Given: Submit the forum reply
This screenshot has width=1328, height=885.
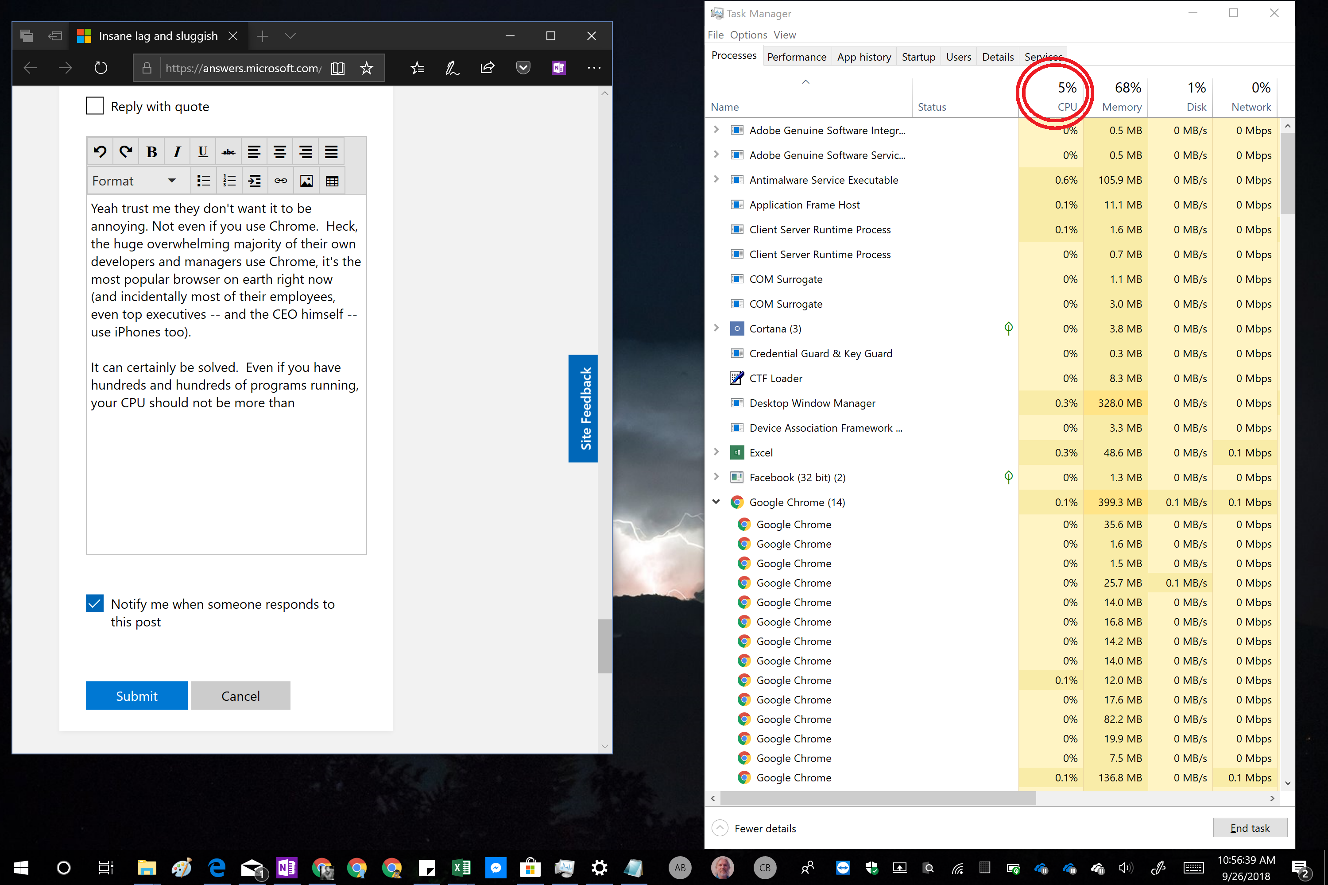Looking at the screenshot, I should [136, 696].
